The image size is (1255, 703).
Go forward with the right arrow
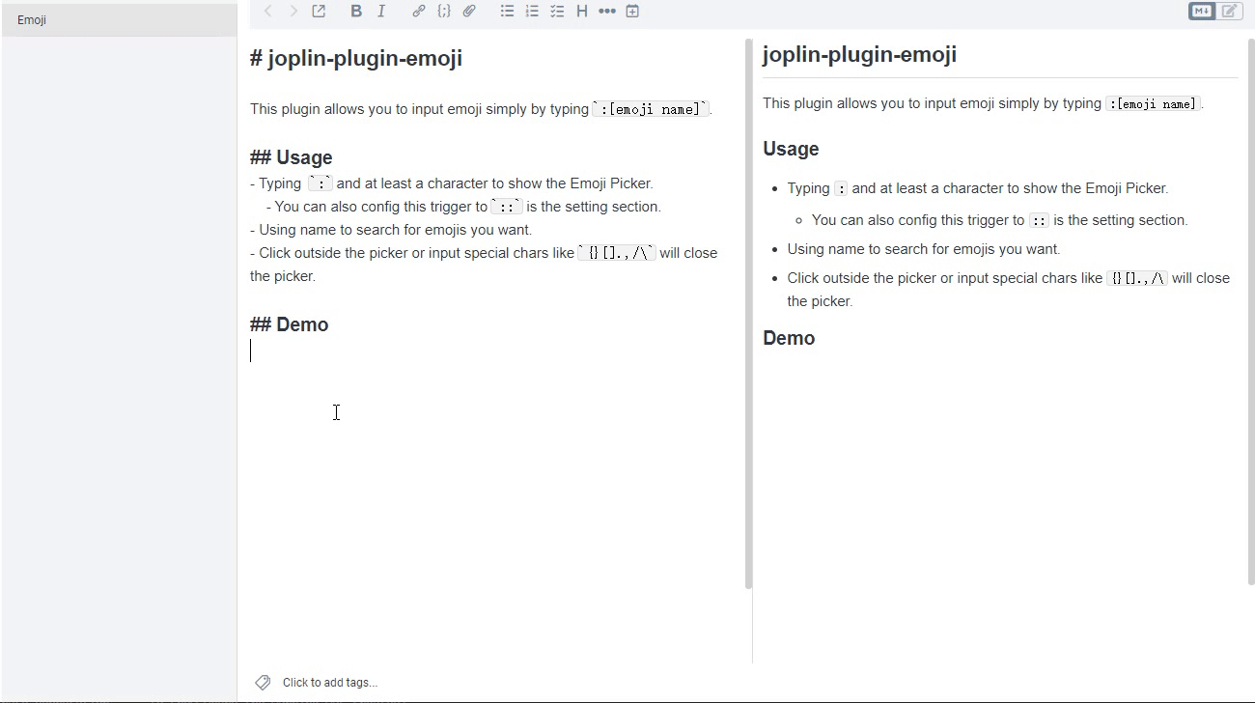tap(293, 12)
